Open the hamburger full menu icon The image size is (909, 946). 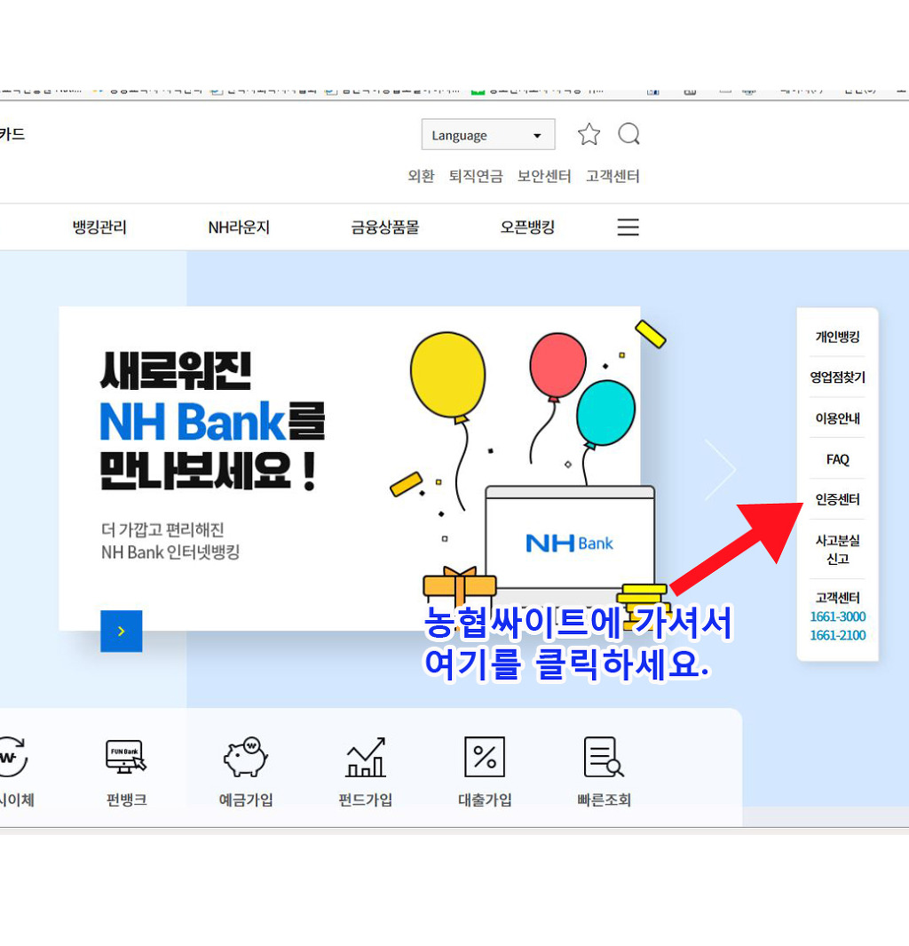click(628, 227)
